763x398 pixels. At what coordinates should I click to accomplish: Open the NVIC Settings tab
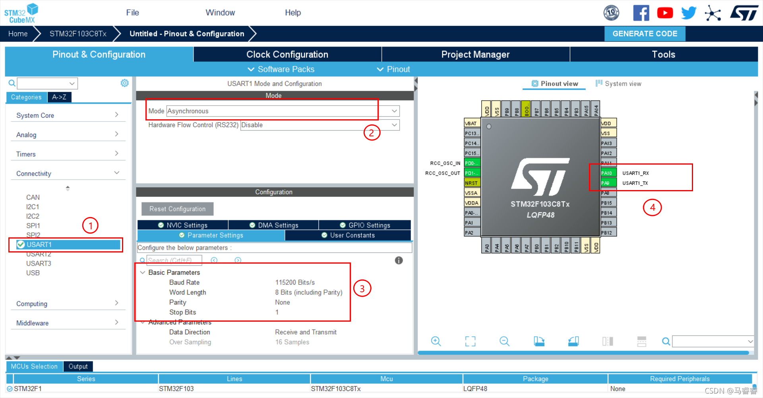183,225
